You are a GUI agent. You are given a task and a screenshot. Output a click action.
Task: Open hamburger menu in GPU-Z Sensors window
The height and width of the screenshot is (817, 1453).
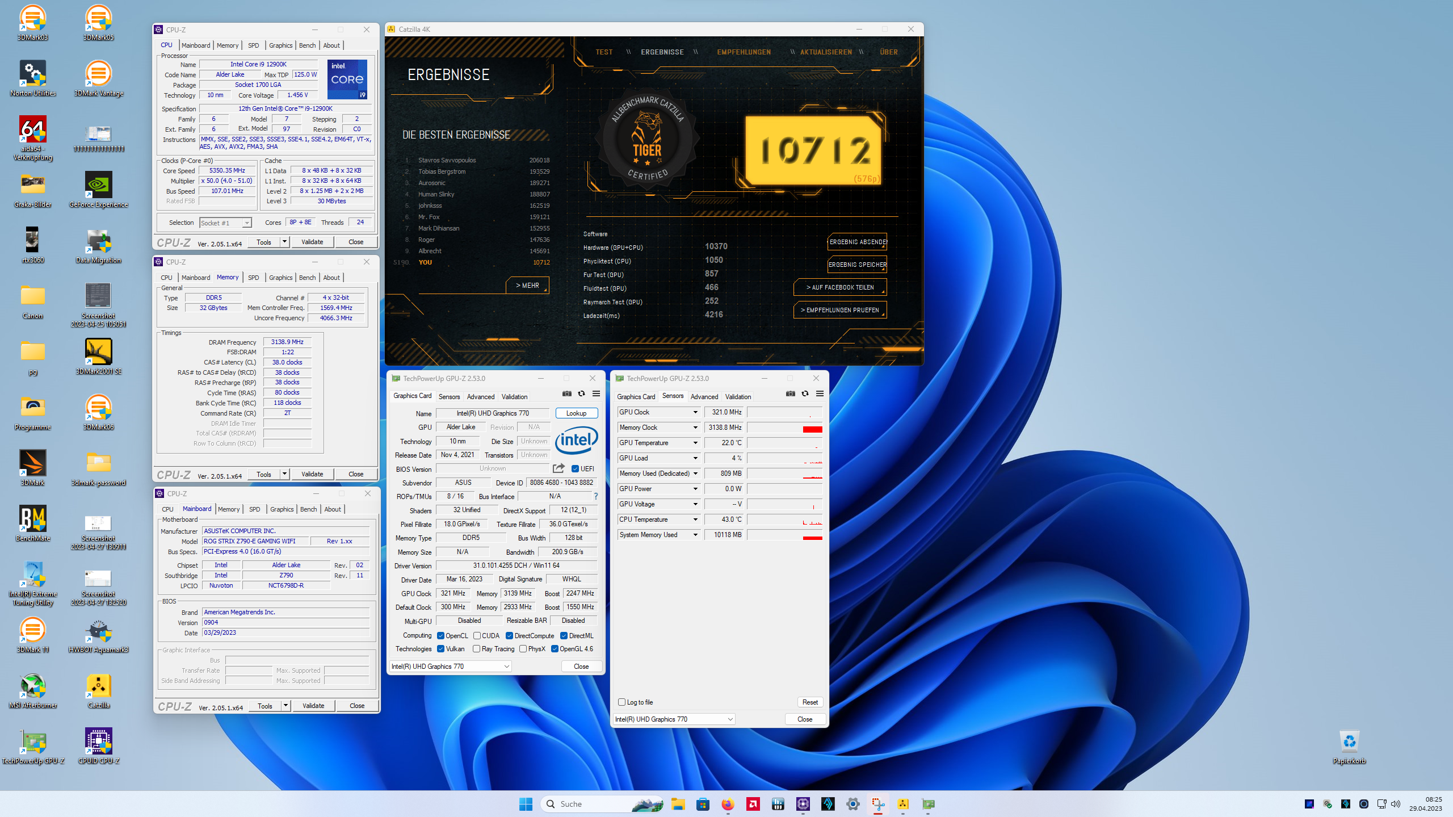(820, 393)
